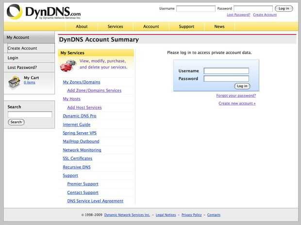Follow the header Create Account link
Viewport: 301px width, 225px height.
coord(265,15)
